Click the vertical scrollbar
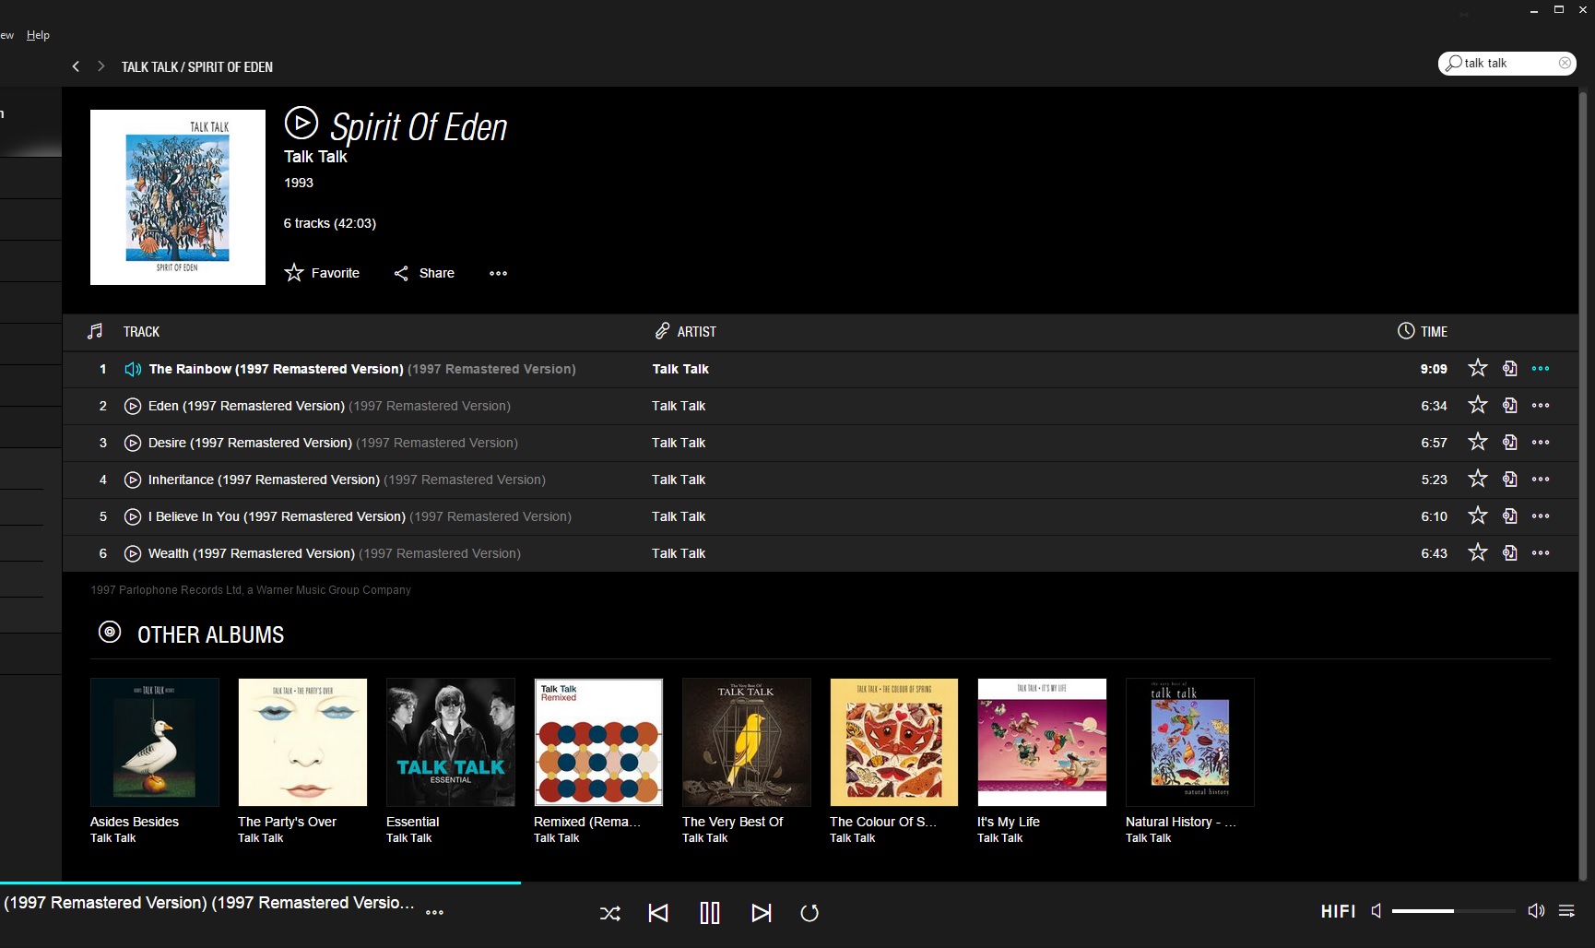1595x948 pixels. click(x=1584, y=484)
